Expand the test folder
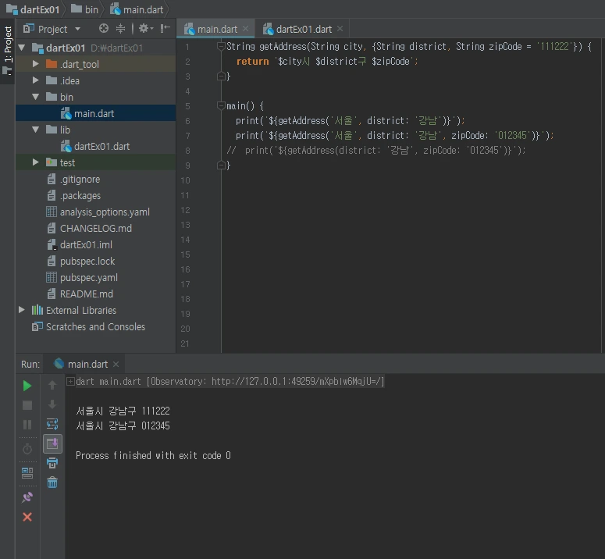This screenshot has height=559, width=605. coord(35,162)
